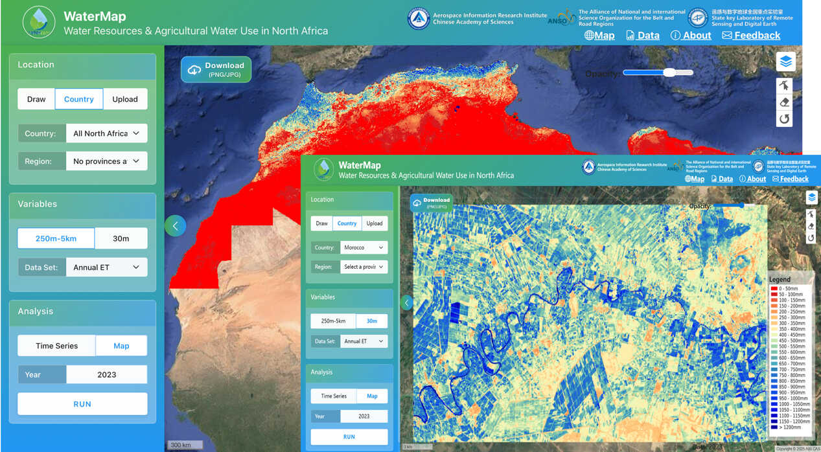Open the Country dropdown set to Morocco
The width and height of the screenshot is (821, 452).
(x=363, y=247)
